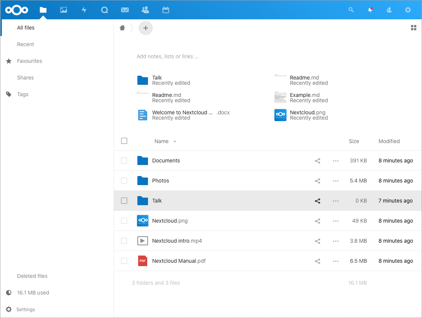Image resolution: width=422 pixels, height=318 pixels.
Task: Click the Talk row's 7 minutes ago
Action: pos(396,201)
